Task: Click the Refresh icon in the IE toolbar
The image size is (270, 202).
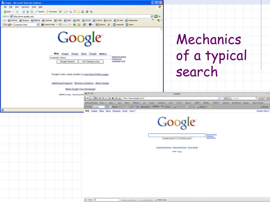Action: click(27, 12)
